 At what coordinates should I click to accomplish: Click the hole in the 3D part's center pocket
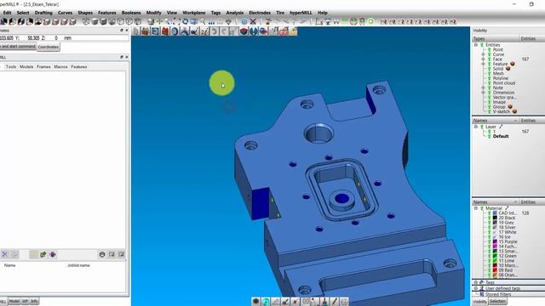pyautogui.click(x=341, y=198)
